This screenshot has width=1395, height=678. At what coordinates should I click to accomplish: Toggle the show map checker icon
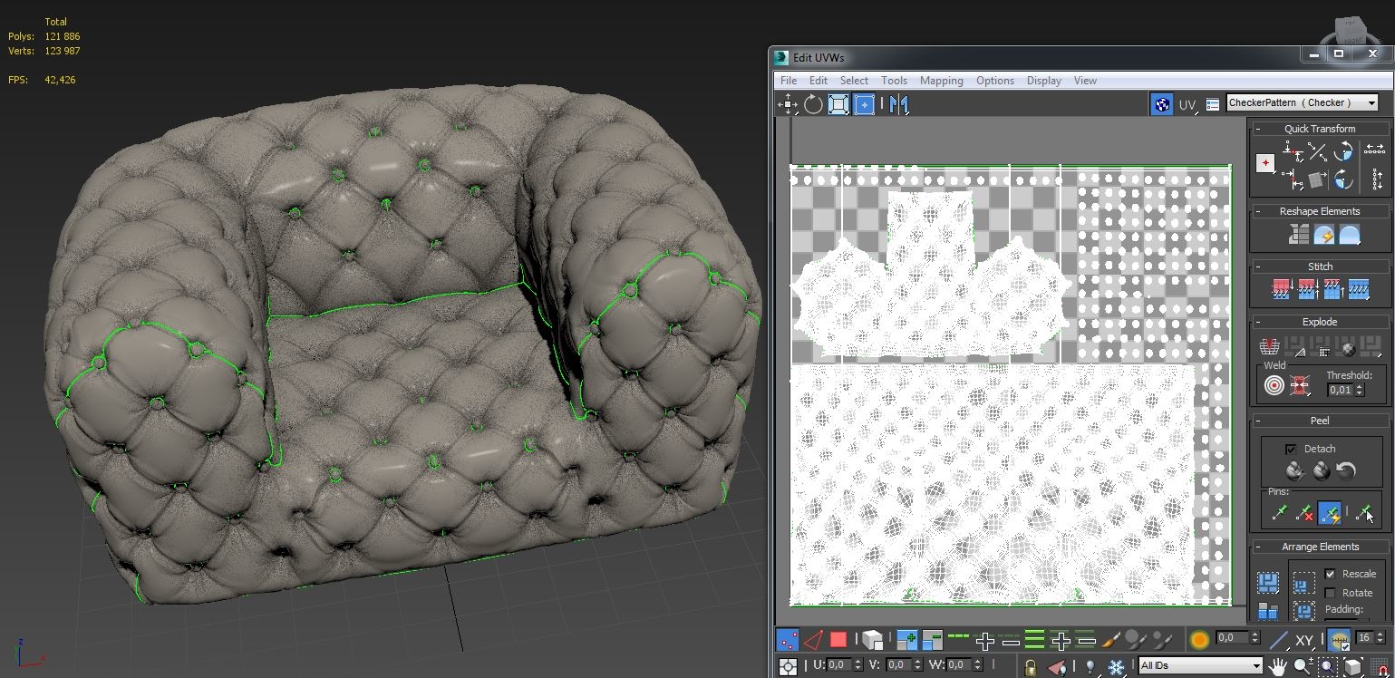1161,104
